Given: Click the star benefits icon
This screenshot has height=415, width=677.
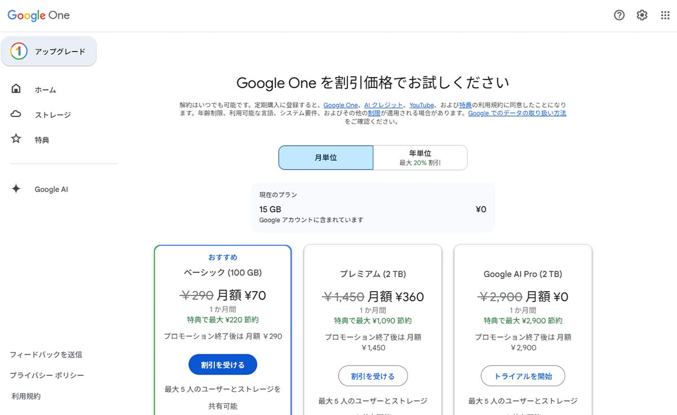Looking at the screenshot, I should pyautogui.click(x=16, y=139).
